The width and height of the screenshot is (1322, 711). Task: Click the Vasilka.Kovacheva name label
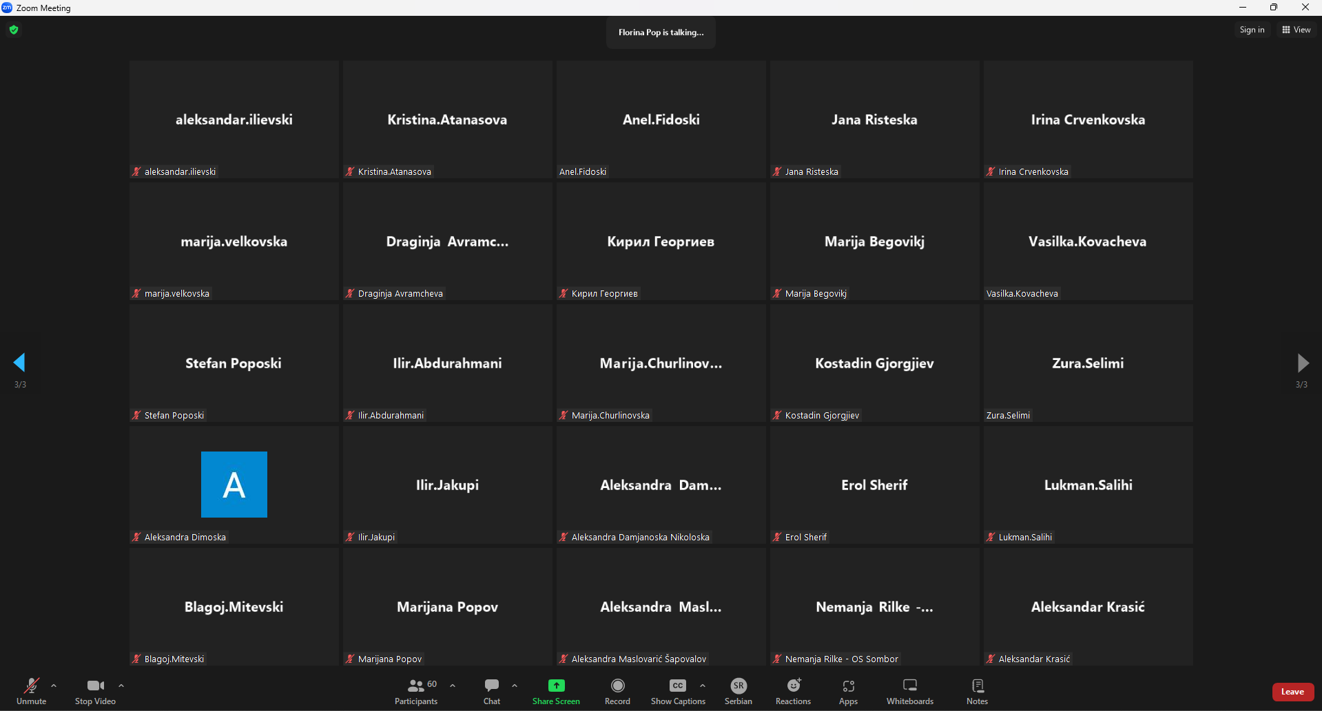(1022, 293)
